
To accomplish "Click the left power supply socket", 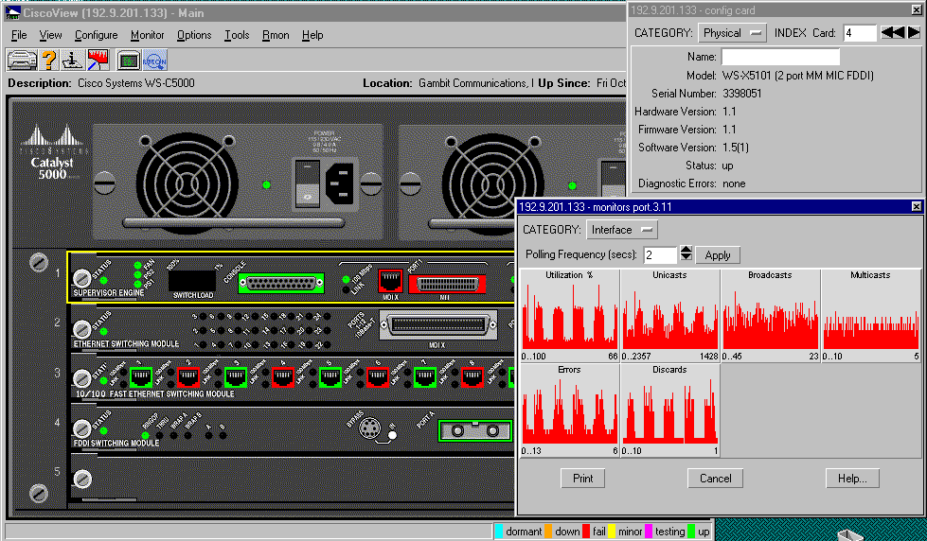I will click(341, 183).
